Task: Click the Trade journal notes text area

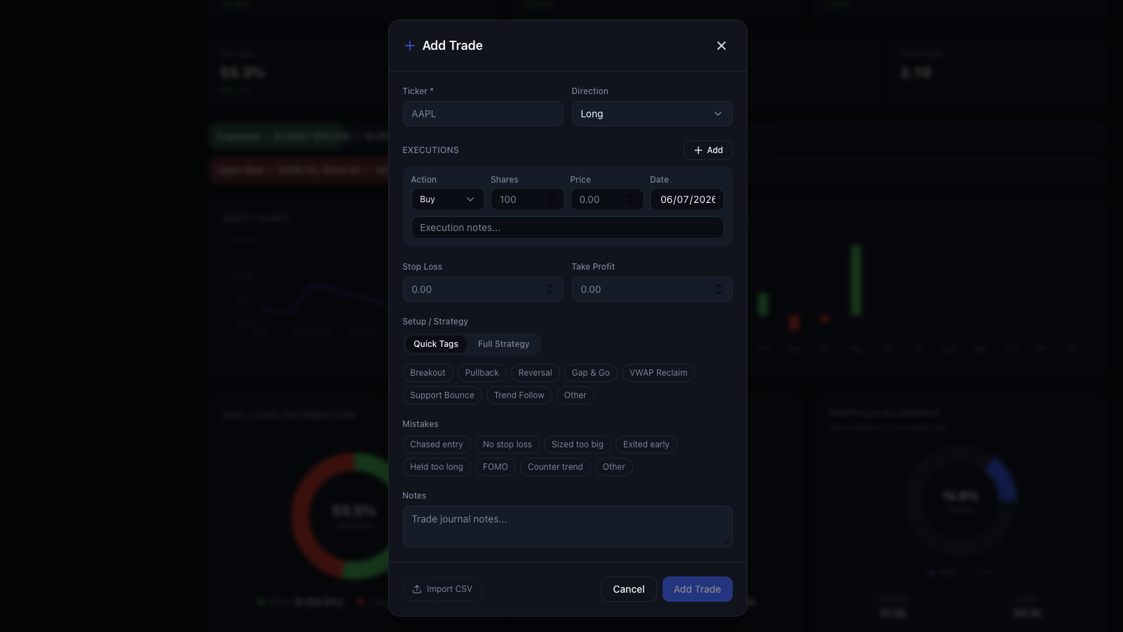Action: click(x=567, y=527)
